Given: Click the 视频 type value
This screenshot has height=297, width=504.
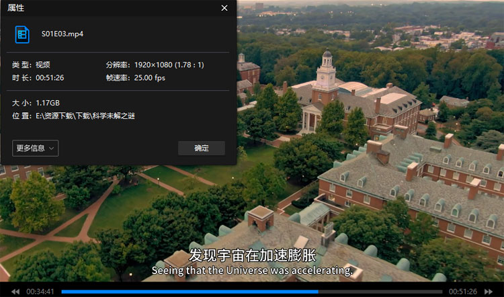Looking at the screenshot, I should (x=43, y=65).
